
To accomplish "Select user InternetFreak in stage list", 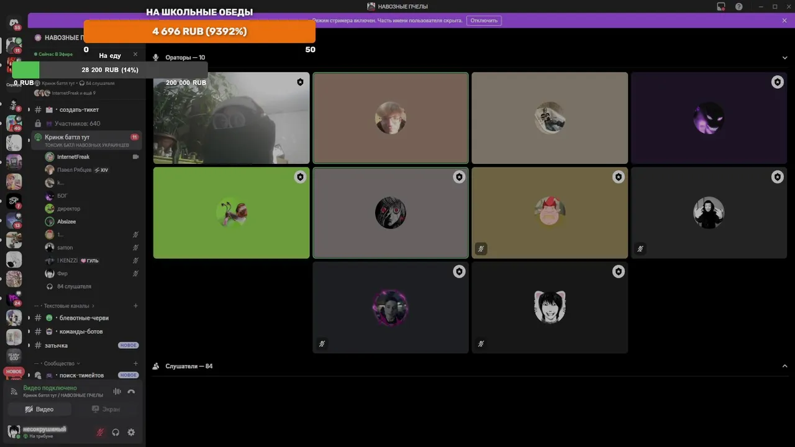I will click(92, 157).
